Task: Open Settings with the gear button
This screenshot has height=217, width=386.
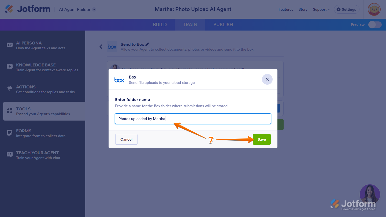Action: [347, 9]
